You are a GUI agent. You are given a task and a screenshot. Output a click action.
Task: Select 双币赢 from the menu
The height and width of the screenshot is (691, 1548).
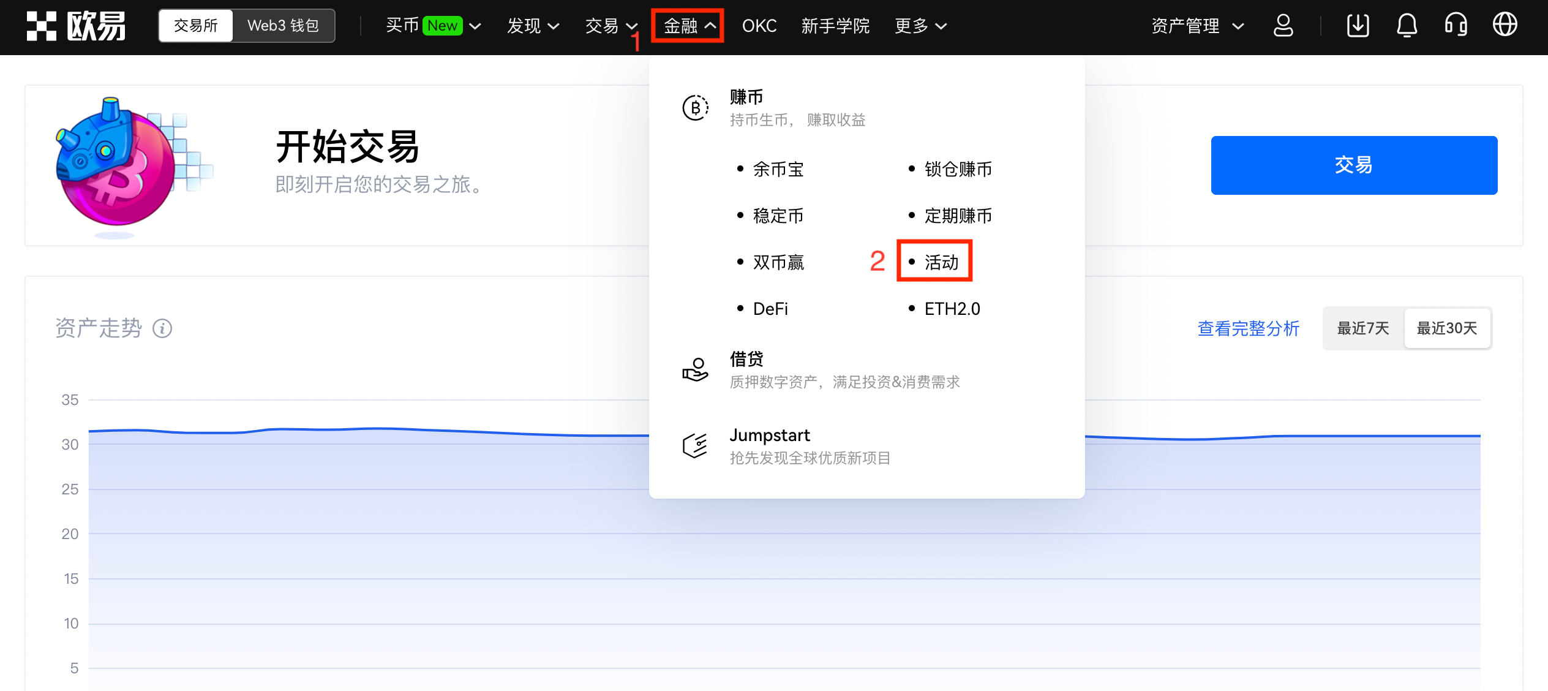[x=778, y=262]
